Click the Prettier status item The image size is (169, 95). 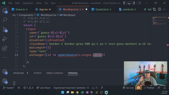pyautogui.click(x=149, y=88)
